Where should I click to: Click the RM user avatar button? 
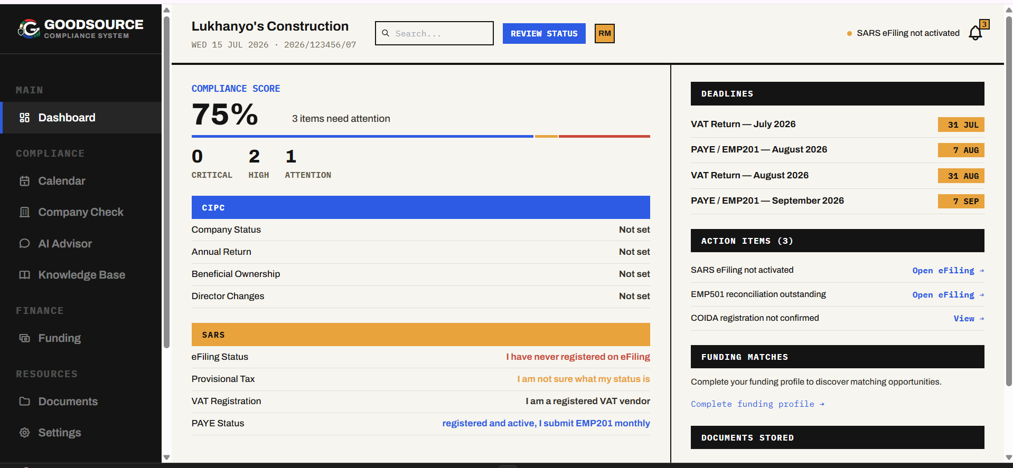[605, 34]
